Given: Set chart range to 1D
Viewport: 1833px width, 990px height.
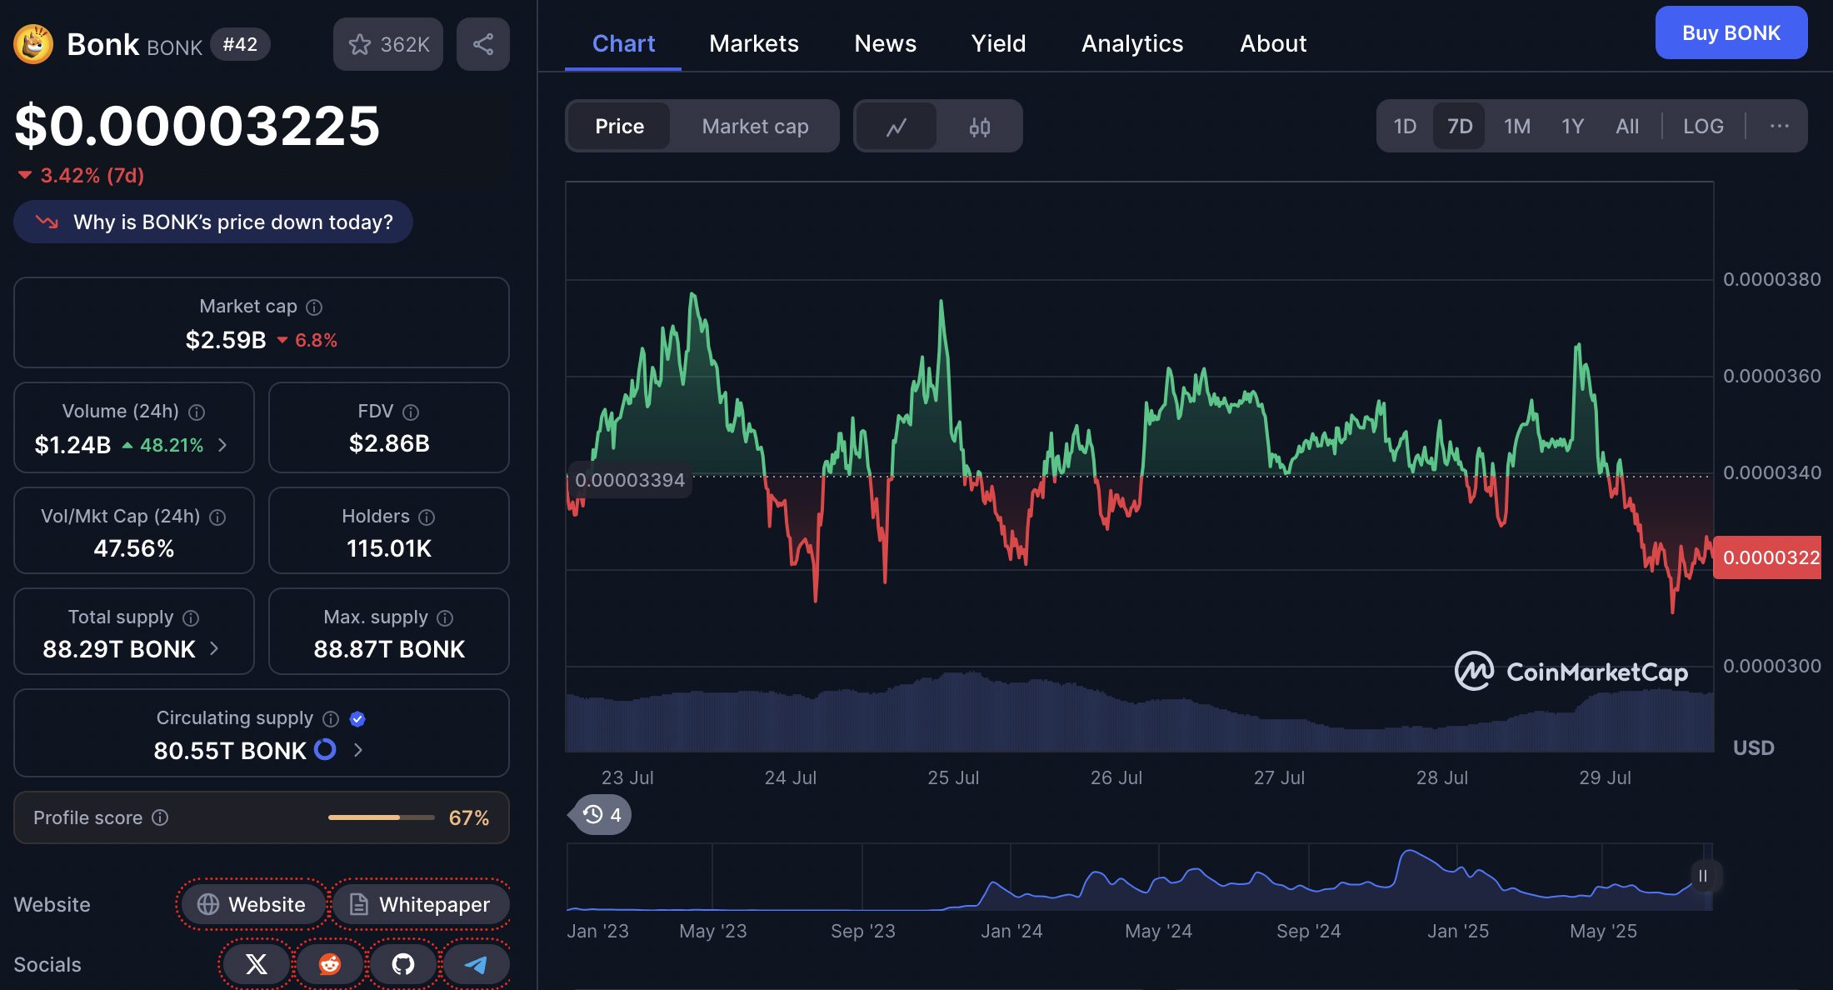Looking at the screenshot, I should [1405, 127].
